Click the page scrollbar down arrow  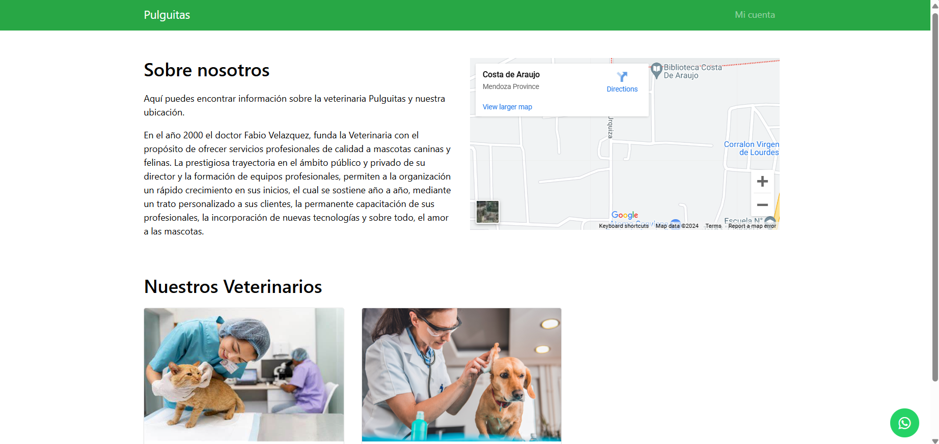coord(934,440)
